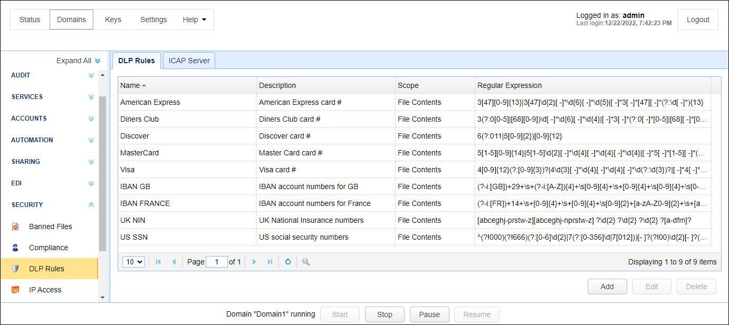
Task: Expand the AUDIT section
Action: (x=91, y=75)
